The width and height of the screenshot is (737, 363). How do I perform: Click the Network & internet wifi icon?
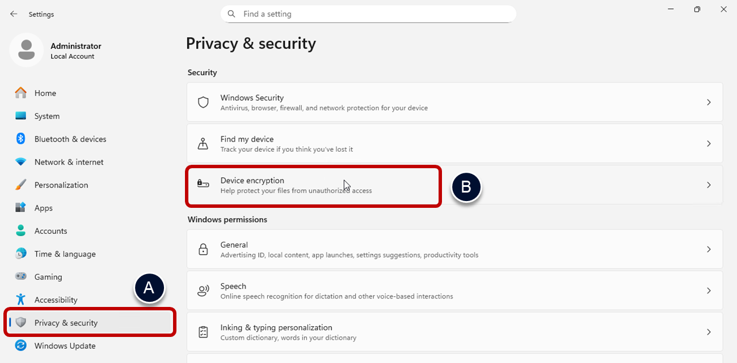(21, 162)
